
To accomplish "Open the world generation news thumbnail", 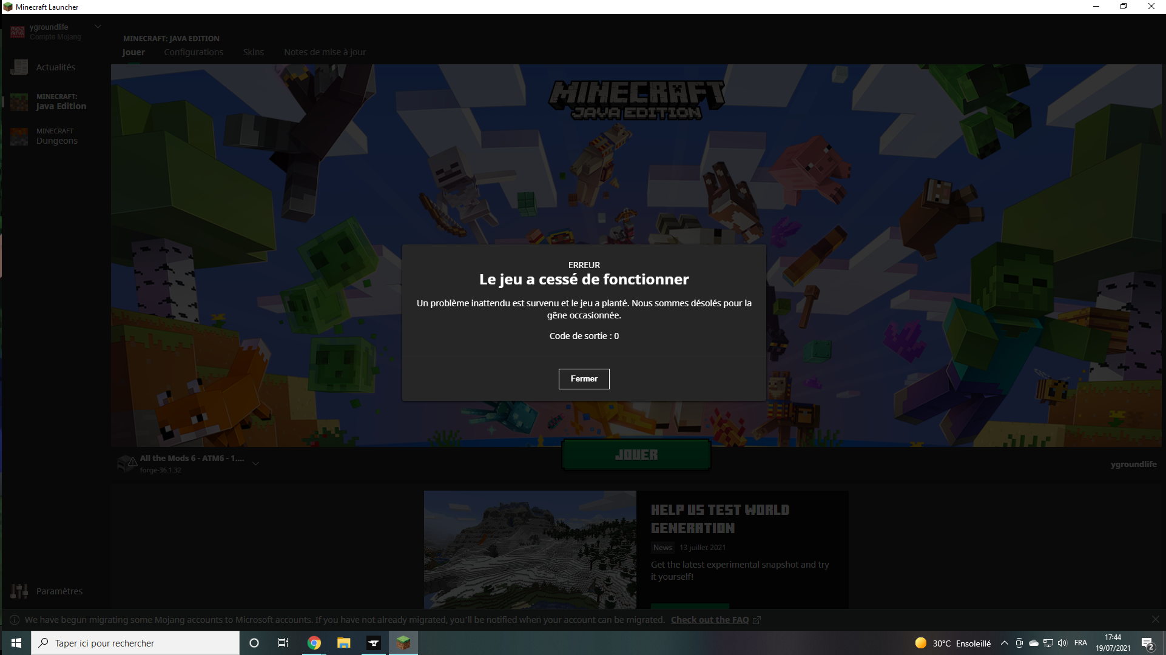I will (530, 549).
